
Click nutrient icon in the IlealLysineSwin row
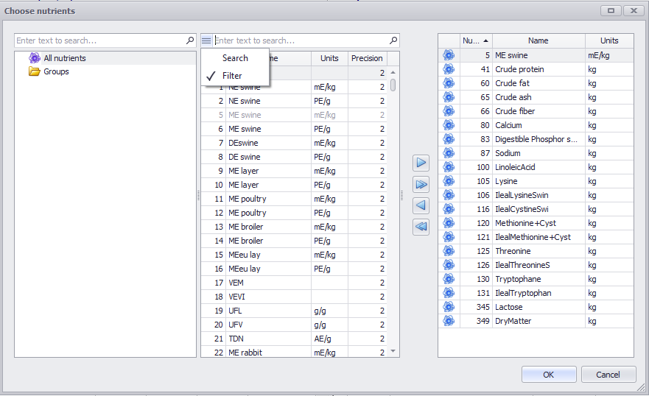click(449, 195)
